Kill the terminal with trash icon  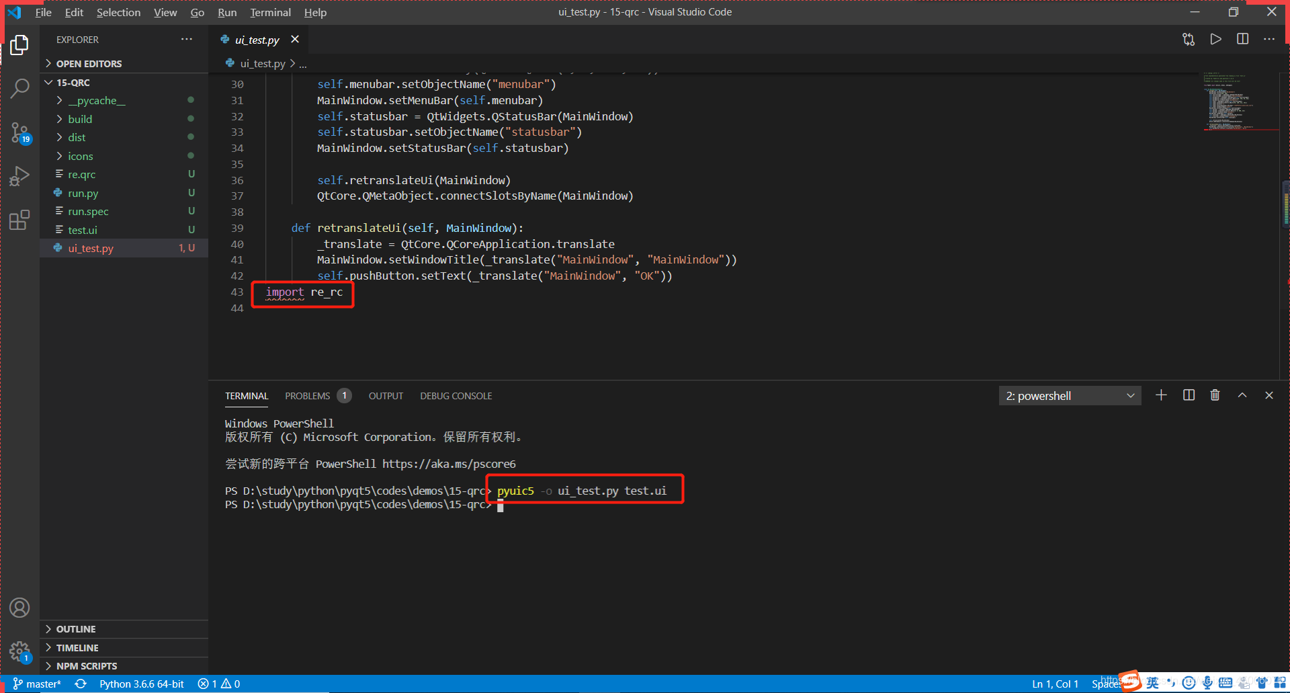click(x=1215, y=395)
